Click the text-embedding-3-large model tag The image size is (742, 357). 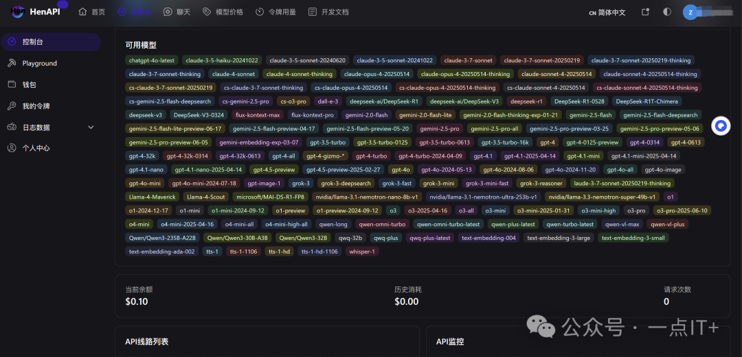(x=559, y=238)
